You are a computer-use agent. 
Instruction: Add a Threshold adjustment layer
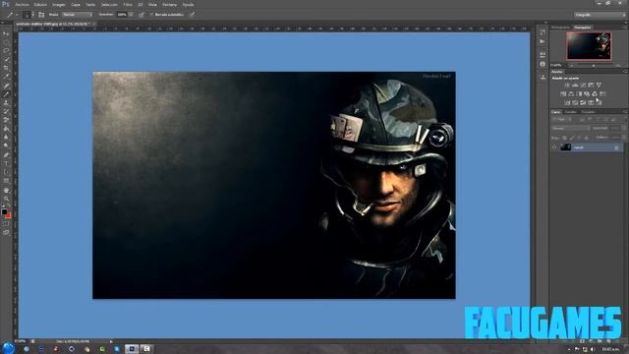point(583,102)
